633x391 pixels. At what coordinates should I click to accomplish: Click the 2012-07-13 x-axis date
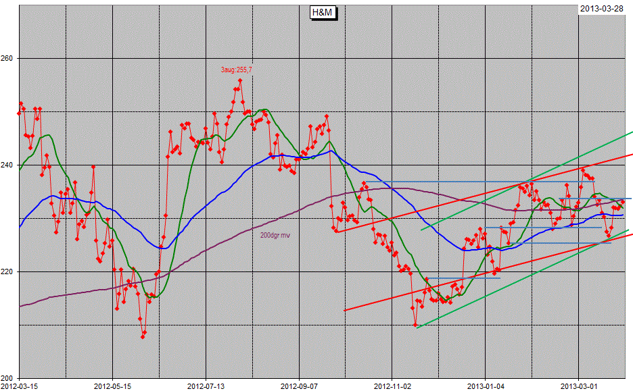206,386
